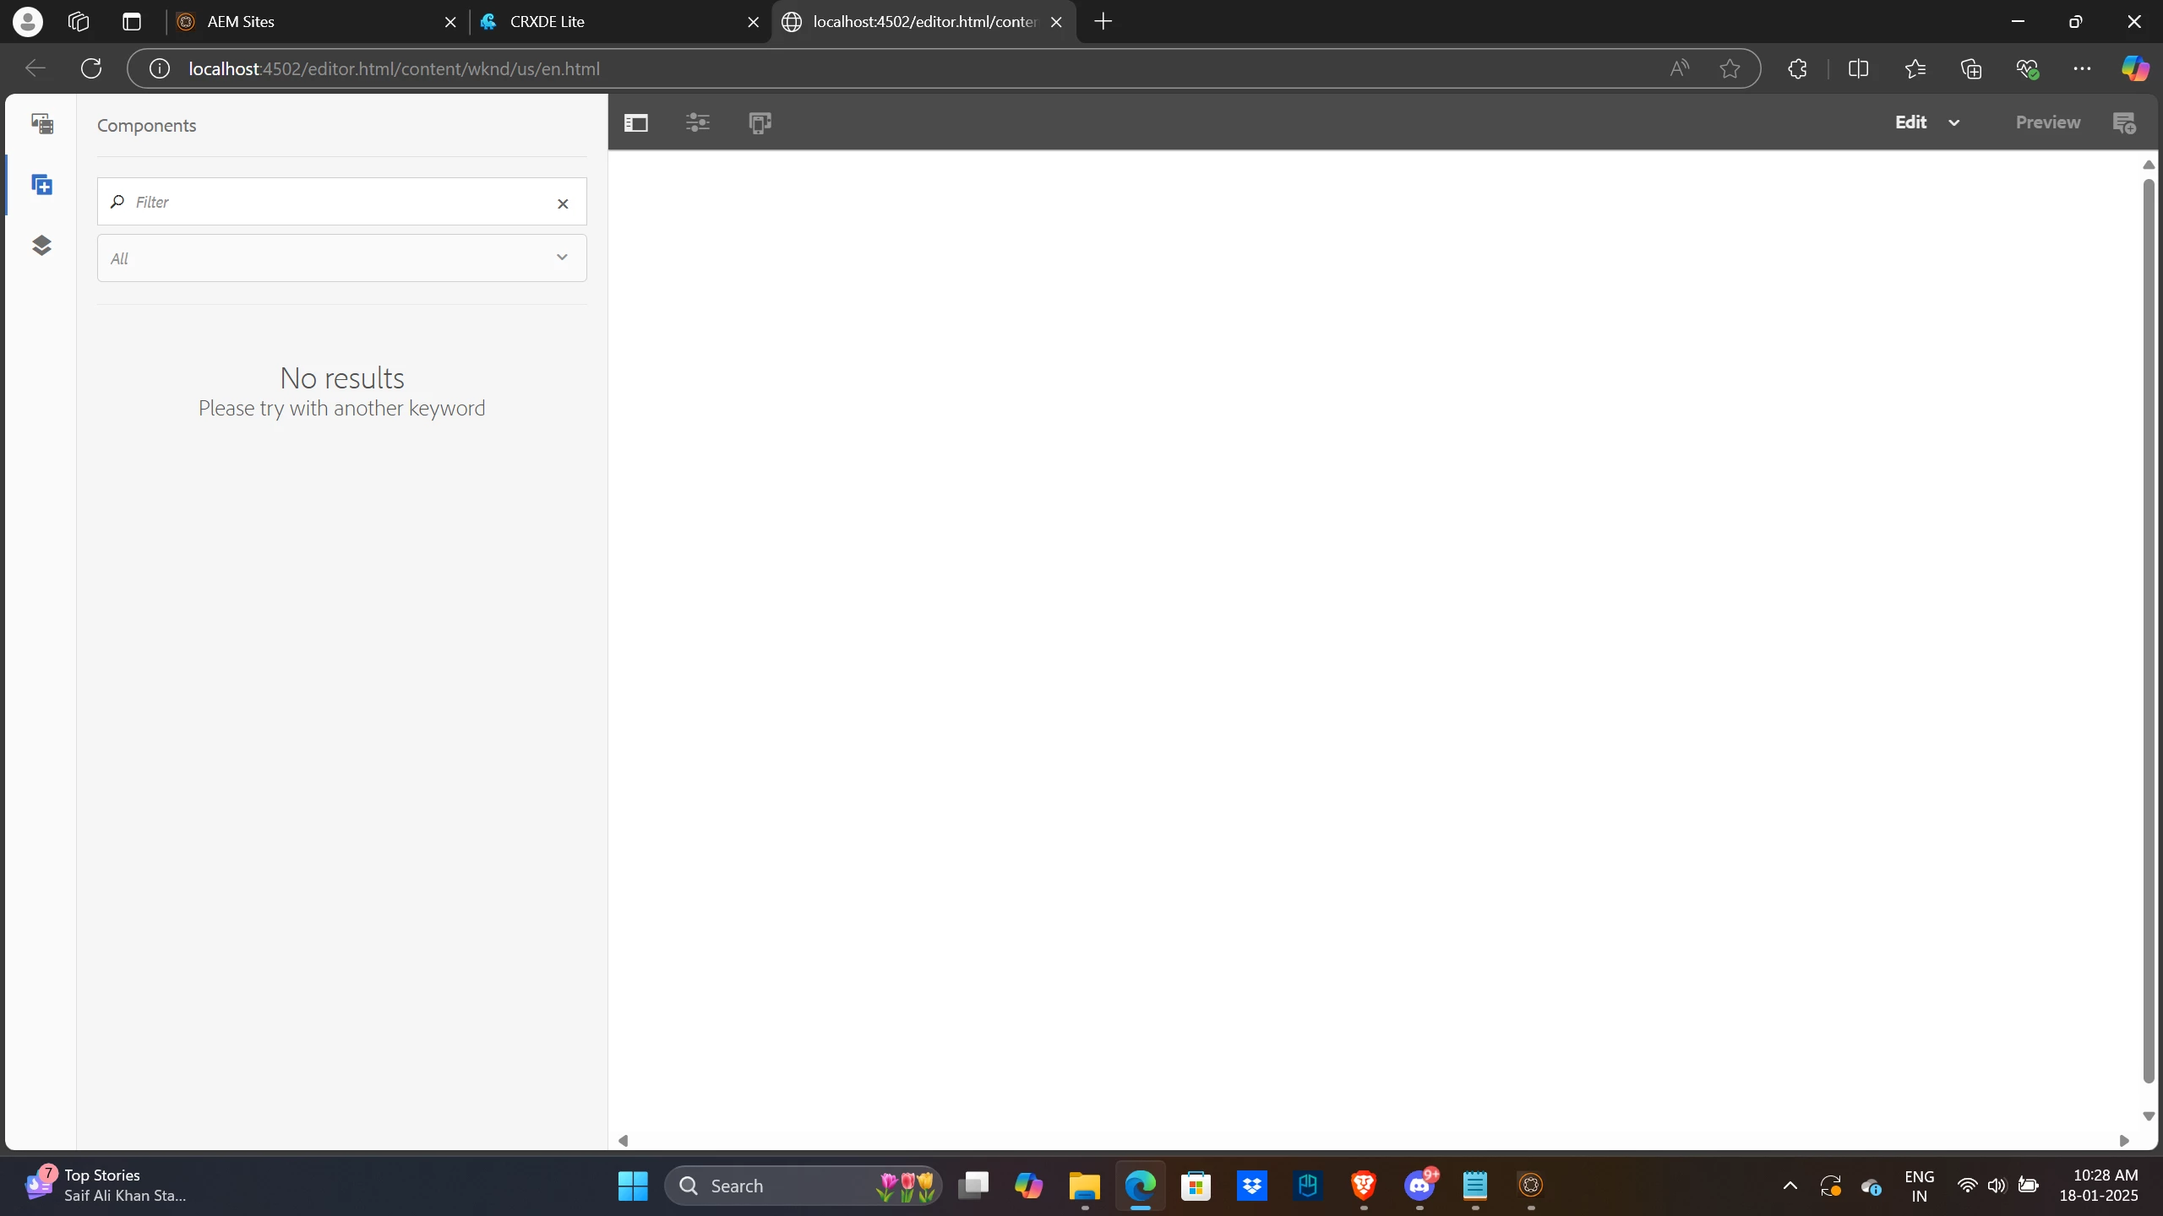Screen dimensions: 2163x1216
Task: Open the Edit mode dropdown chevron
Action: point(1953,123)
